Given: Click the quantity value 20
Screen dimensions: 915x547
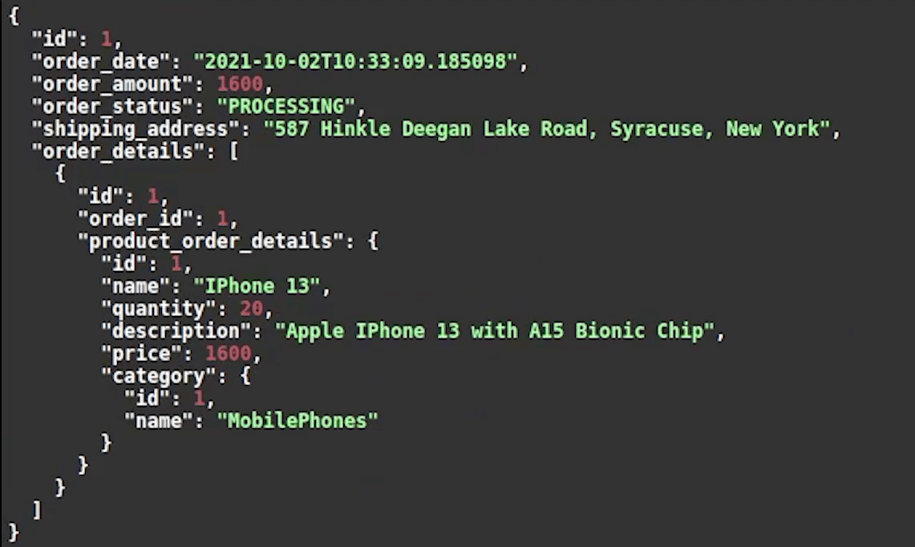Looking at the screenshot, I should [x=252, y=309].
